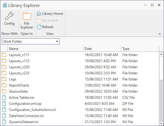Click the Type column header
164x126 pixels.
point(140,49)
